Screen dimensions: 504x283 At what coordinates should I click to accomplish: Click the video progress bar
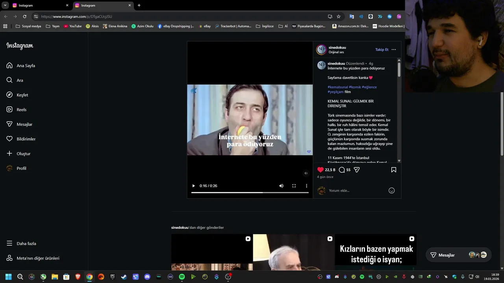(x=250, y=193)
